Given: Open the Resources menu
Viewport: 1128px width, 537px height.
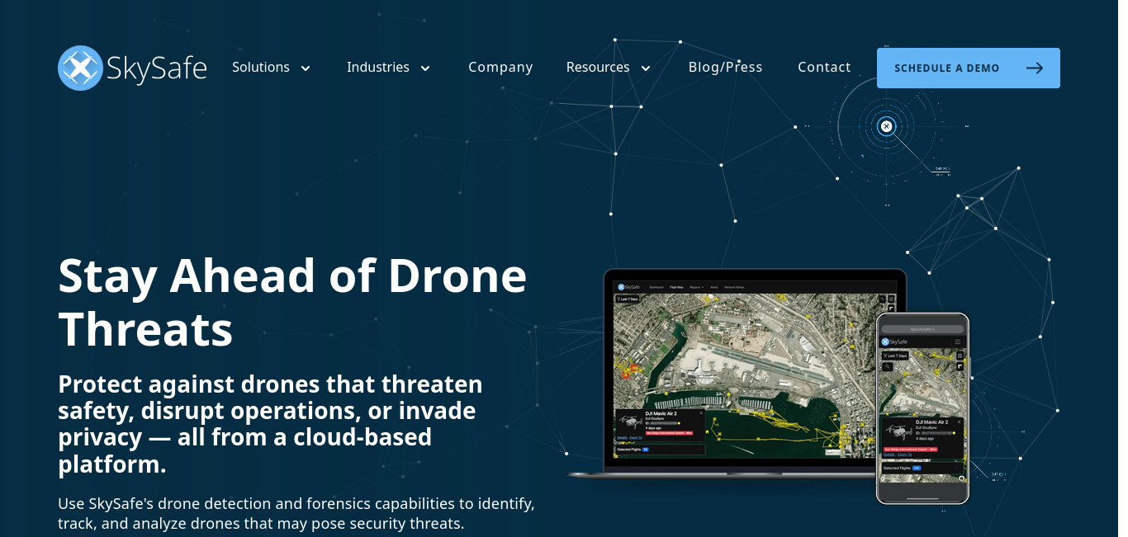Looking at the screenshot, I should [x=598, y=68].
